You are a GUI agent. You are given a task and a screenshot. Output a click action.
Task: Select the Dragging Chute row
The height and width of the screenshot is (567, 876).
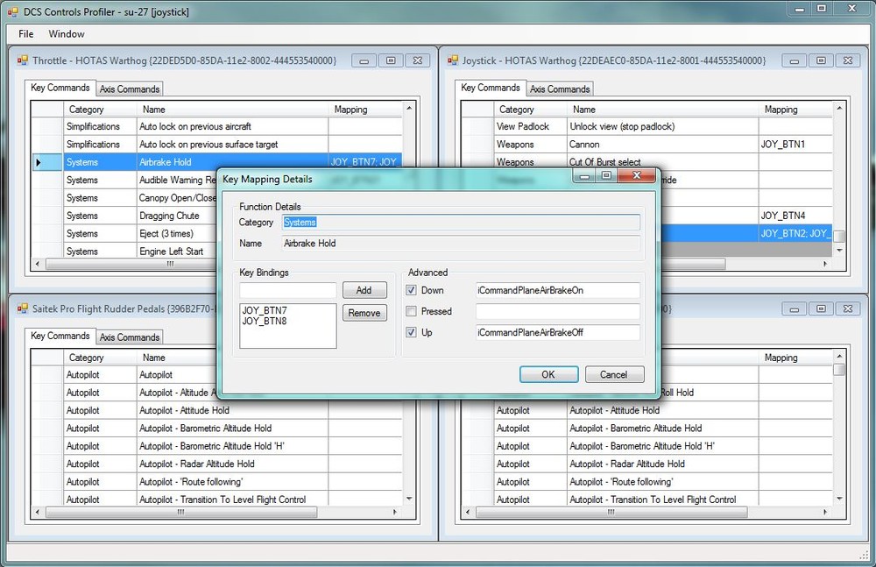click(x=125, y=216)
